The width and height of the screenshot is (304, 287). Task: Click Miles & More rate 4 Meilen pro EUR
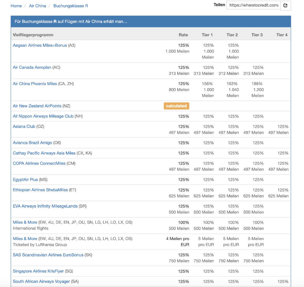(178, 241)
